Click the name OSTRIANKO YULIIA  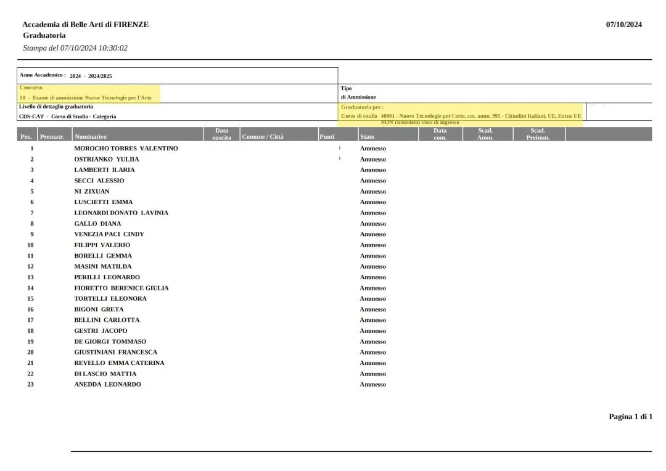click(x=107, y=159)
